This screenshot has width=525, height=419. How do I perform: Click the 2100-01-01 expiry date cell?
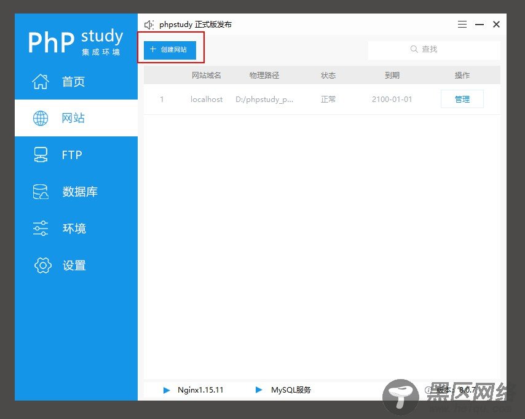(x=392, y=100)
